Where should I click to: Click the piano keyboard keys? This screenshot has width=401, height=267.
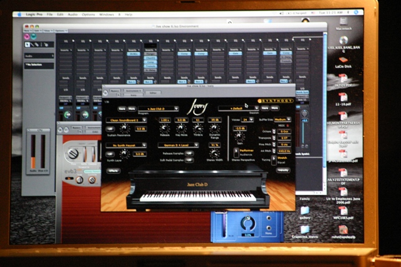coord(197,196)
